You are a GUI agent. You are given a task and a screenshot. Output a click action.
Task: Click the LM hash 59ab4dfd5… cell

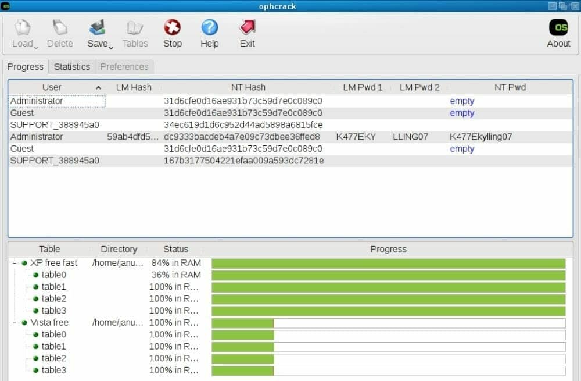133,137
